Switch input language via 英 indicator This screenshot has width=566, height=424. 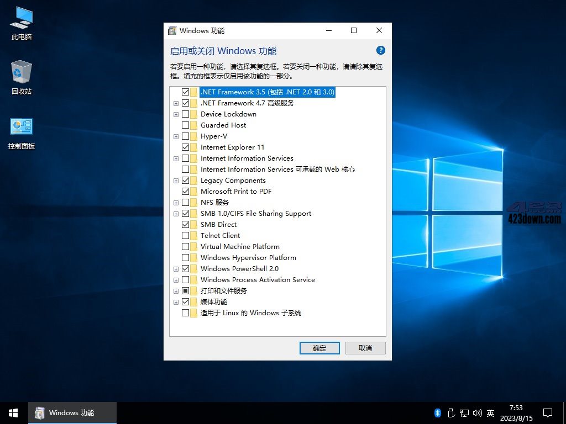click(x=490, y=412)
